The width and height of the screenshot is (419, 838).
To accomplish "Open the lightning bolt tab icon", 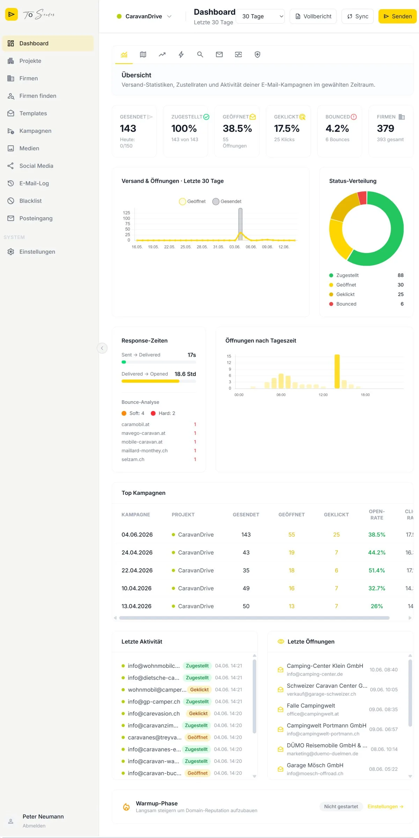I will [181, 55].
